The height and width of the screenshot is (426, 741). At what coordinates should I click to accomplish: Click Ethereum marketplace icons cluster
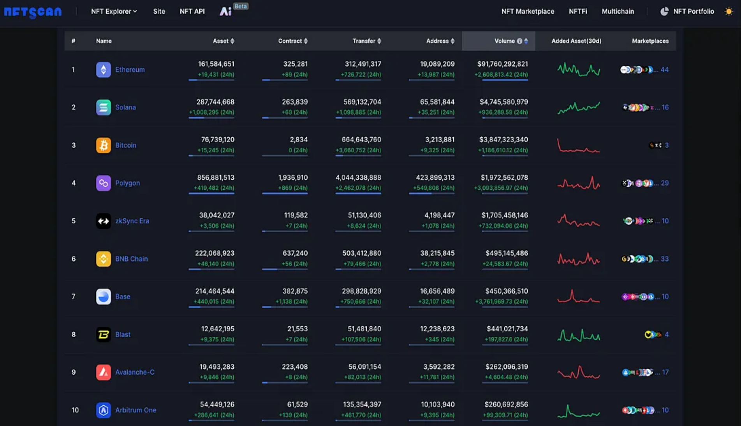point(637,70)
